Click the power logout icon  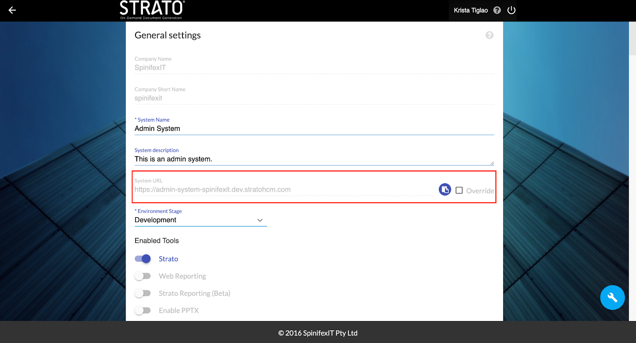(511, 10)
